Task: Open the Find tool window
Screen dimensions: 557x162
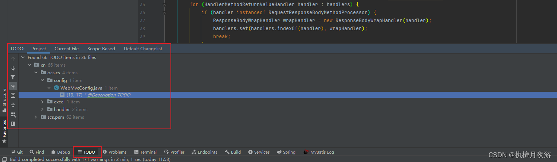Action: click(37, 152)
